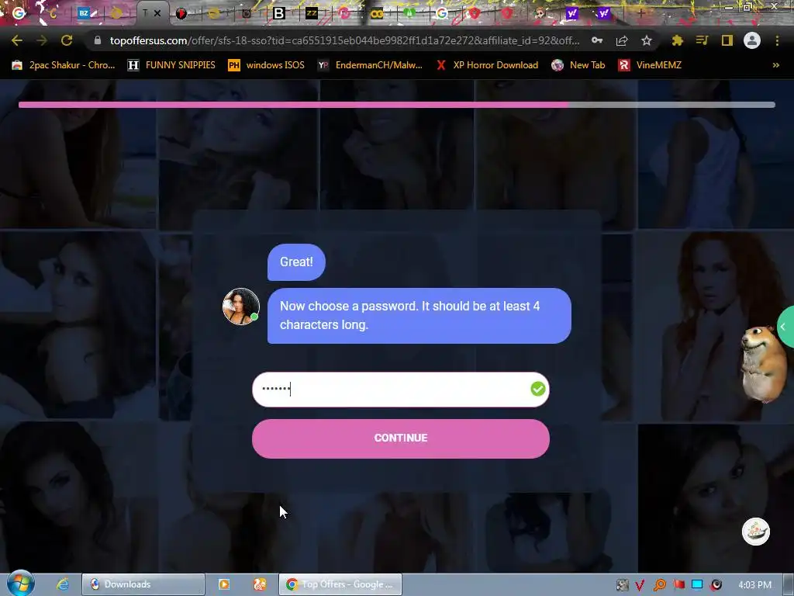Open the media controls icon
Viewport: 794px width, 596px height.
(x=702, y=40)
